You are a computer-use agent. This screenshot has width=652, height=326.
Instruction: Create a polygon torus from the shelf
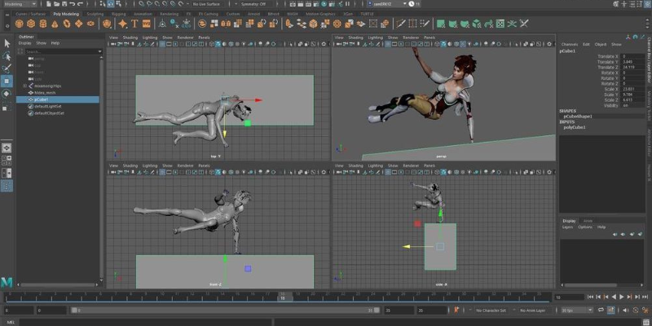pos(67,24)
